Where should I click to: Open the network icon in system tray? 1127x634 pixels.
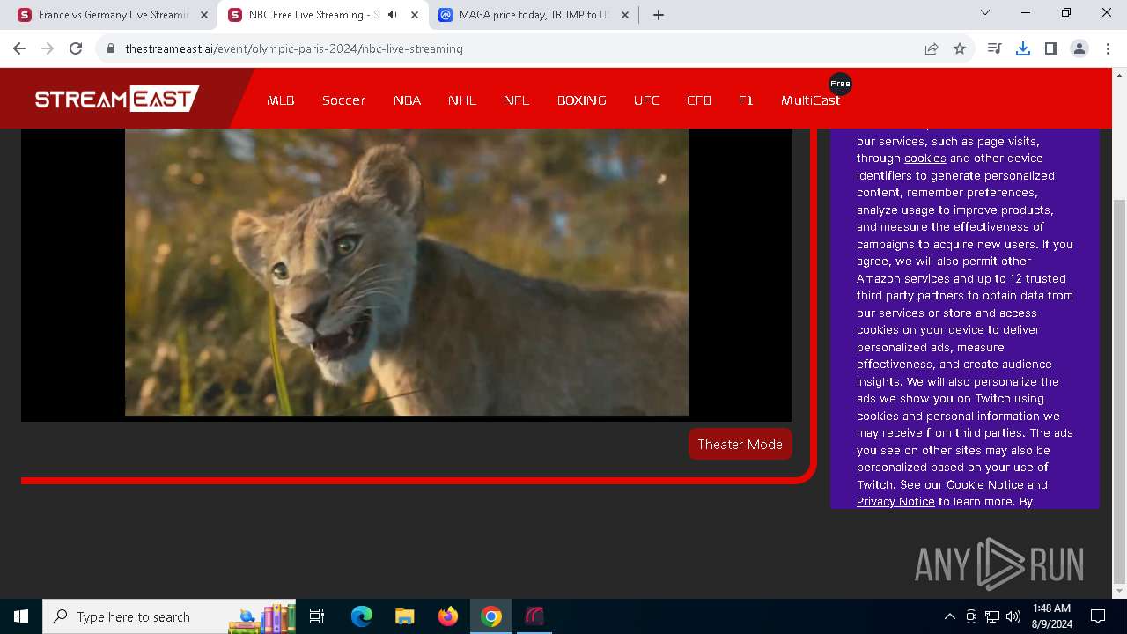(x=992, y=616)
